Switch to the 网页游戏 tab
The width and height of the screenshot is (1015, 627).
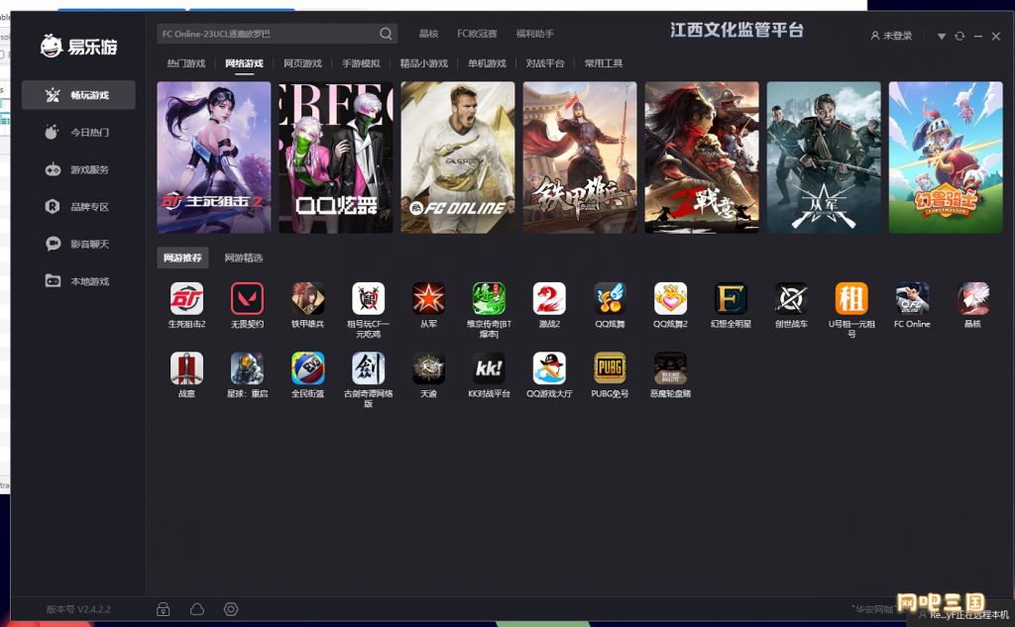click(x=302, y=63)
